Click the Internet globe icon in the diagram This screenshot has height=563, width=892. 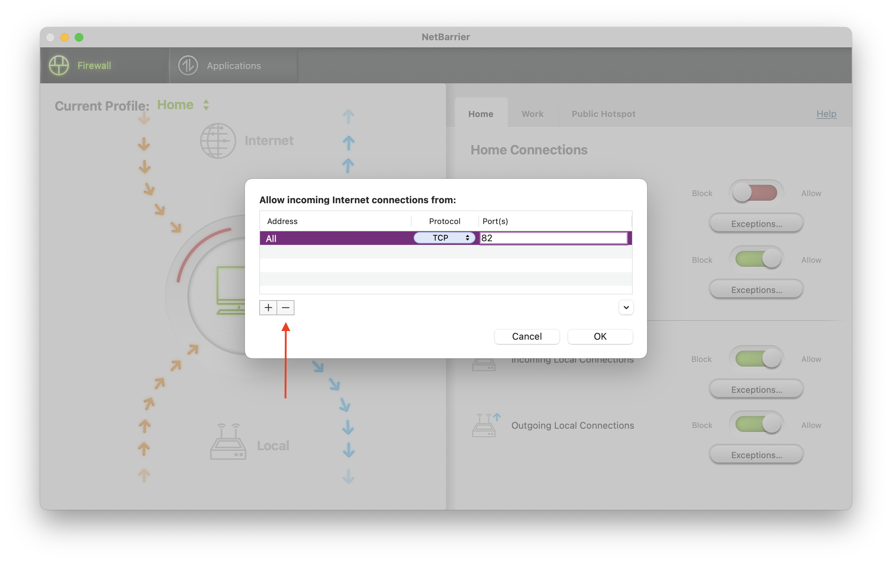coord(218,141)
